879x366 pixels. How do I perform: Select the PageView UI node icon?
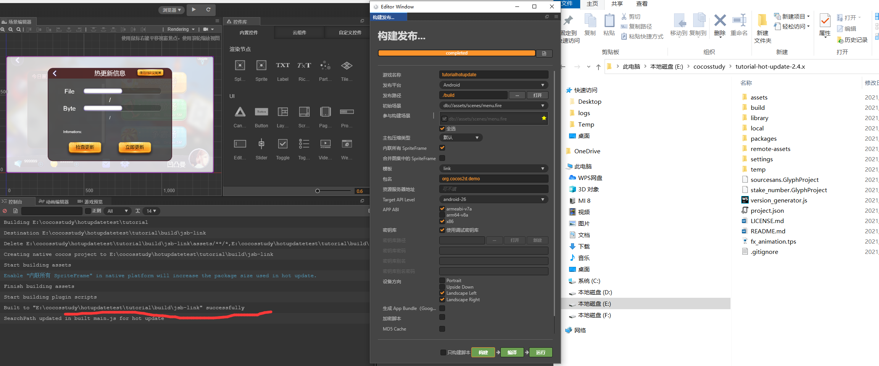[325, 112]
